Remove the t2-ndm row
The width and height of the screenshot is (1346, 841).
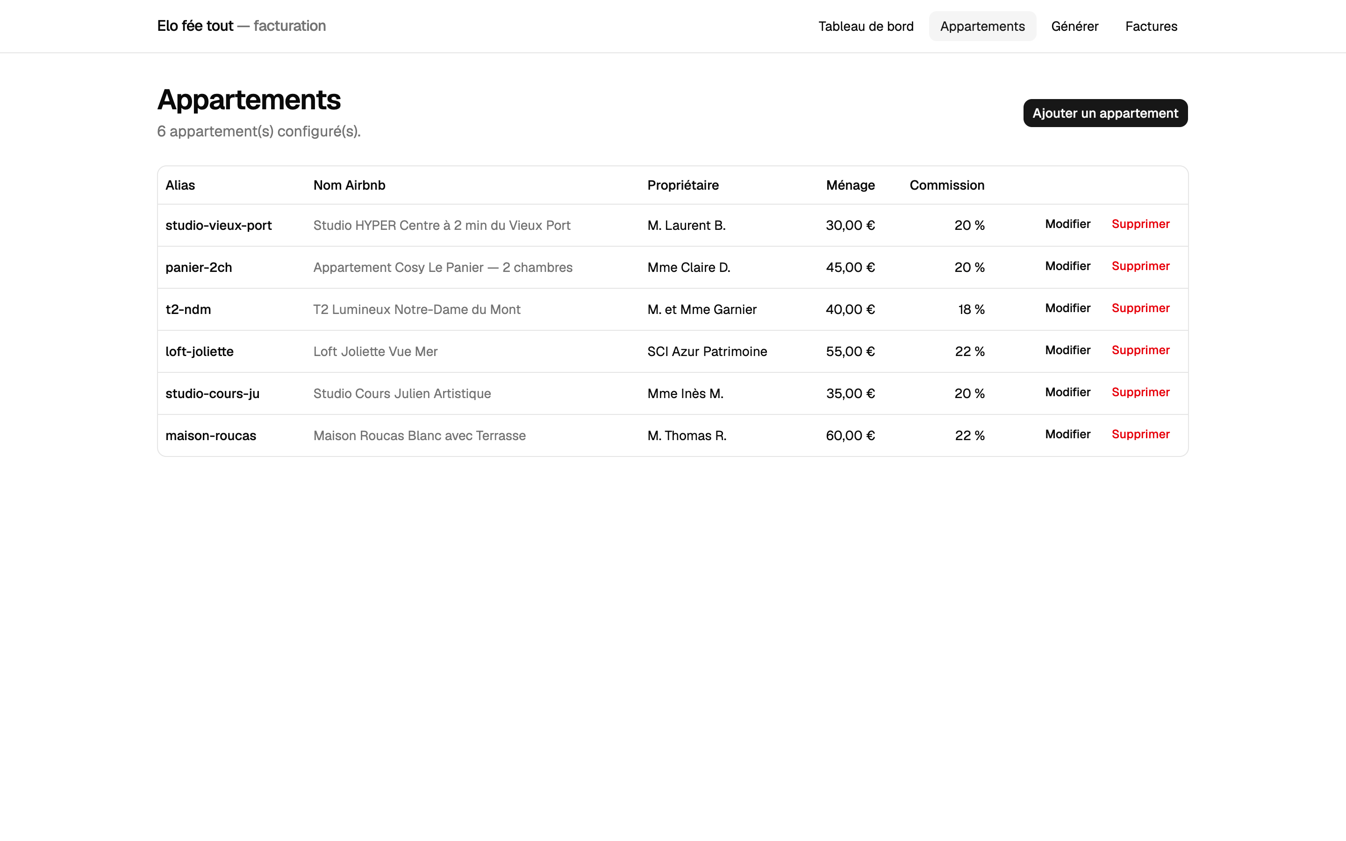click(x=1140, y=308)
